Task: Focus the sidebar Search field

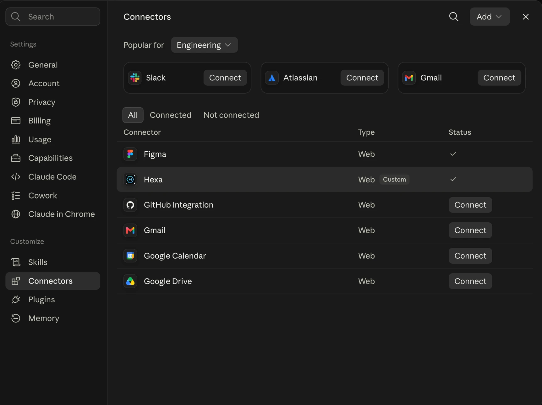Action: pos(53,17)
